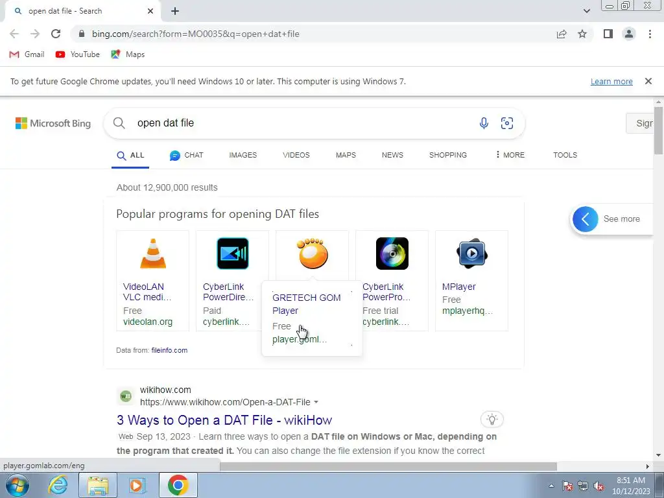Screen dimensions: 664x498
Task: Click Learn more about Chrome updates
Action: pos(611,81)
